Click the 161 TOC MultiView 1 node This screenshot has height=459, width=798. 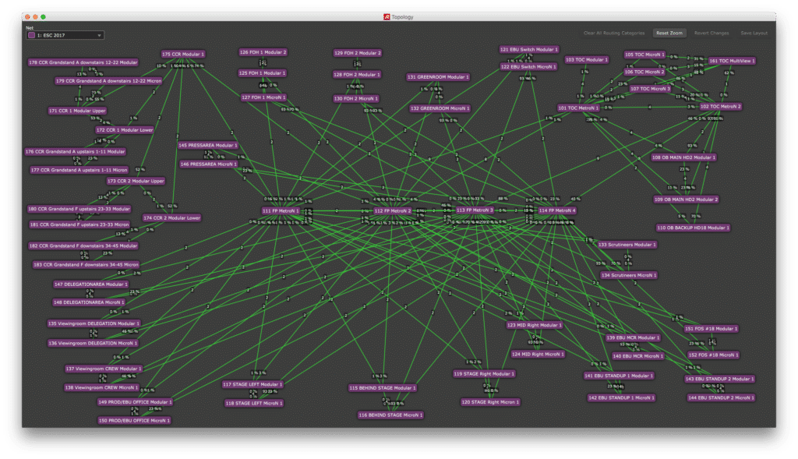[732, 60]
